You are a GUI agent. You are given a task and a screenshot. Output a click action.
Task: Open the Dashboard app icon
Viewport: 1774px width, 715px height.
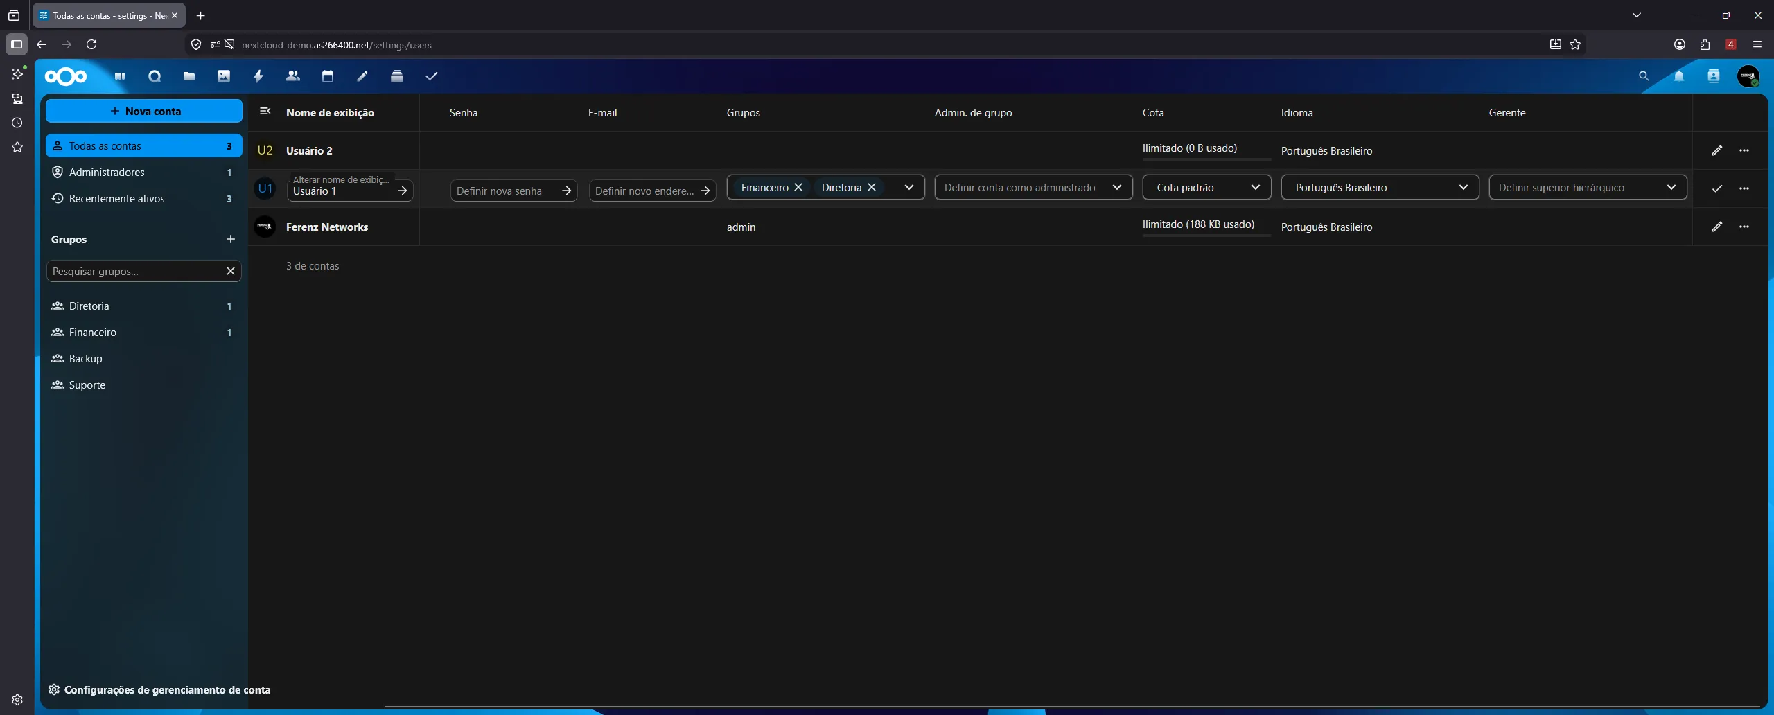point(120,76)
